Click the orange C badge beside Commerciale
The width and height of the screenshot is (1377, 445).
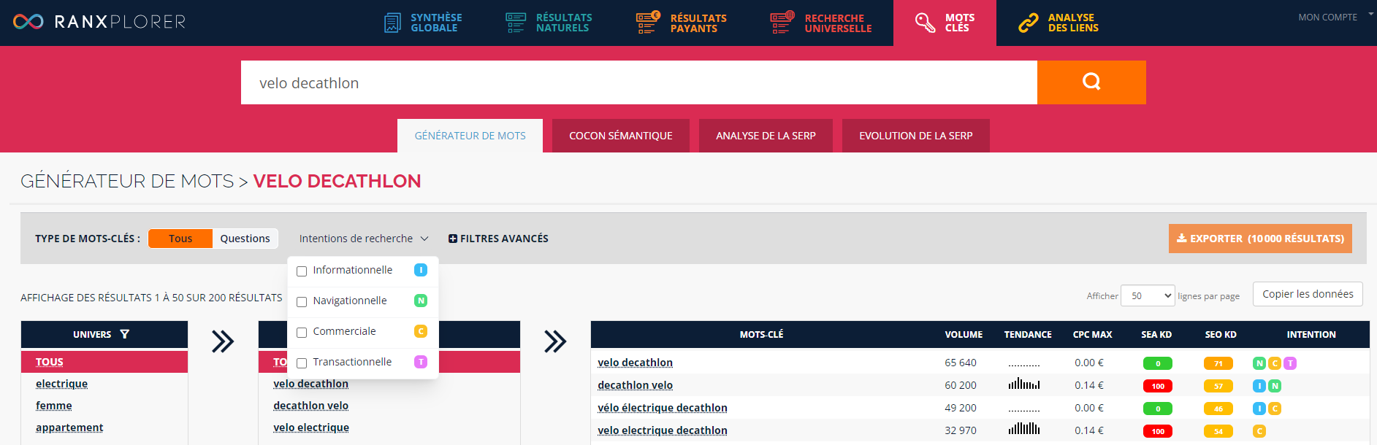click(x=421, y=331)
